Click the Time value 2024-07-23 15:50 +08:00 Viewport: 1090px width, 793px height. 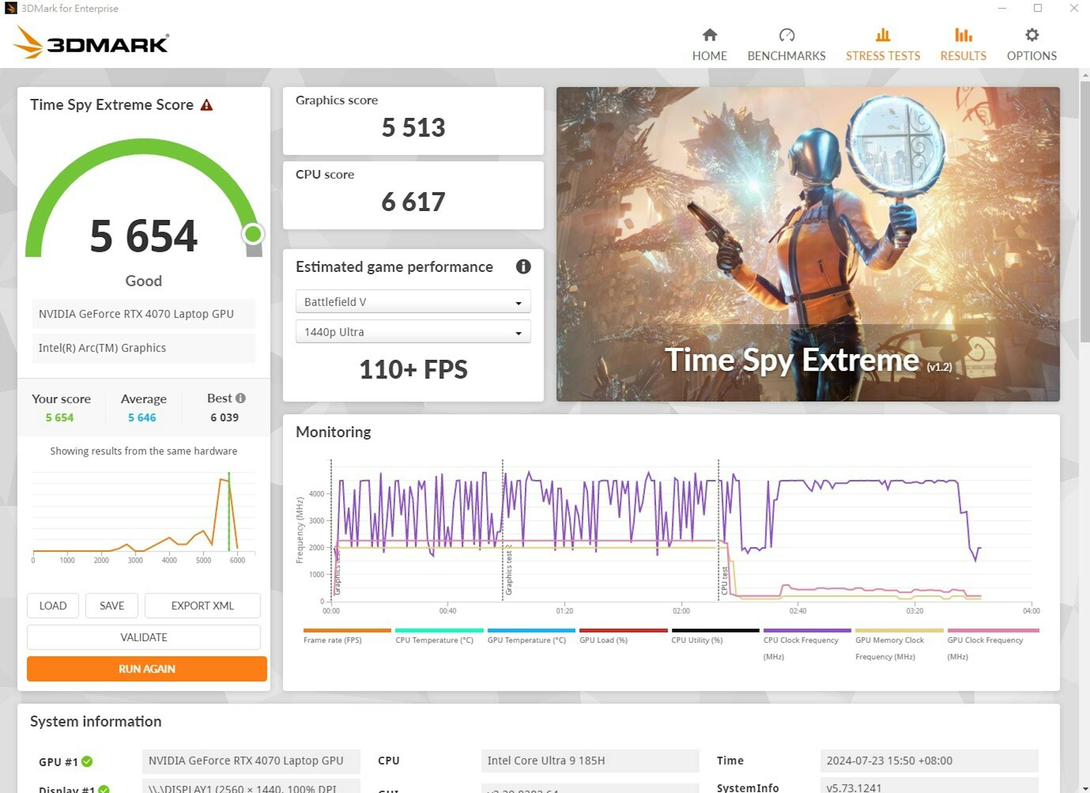[929, 760]
